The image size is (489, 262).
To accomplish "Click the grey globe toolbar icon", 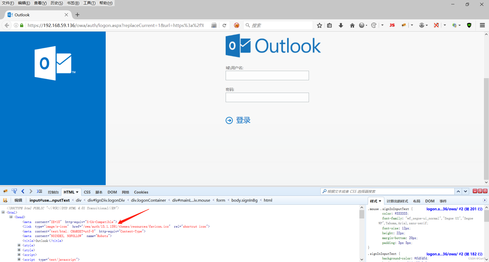I will coord(362,25).
